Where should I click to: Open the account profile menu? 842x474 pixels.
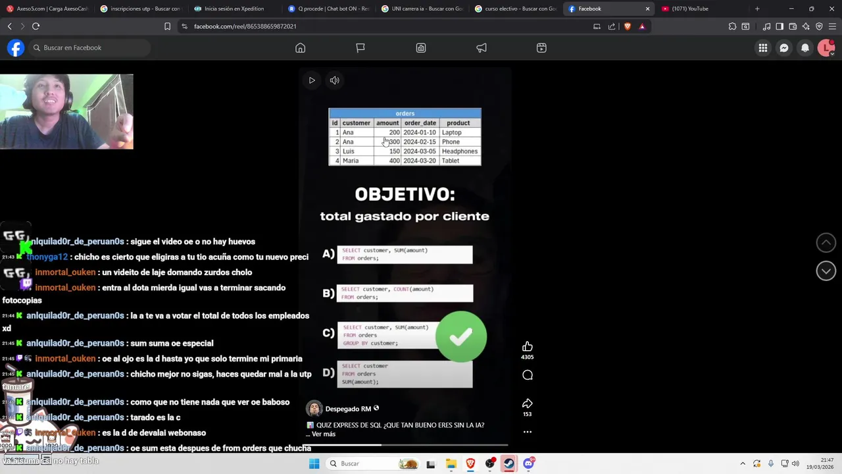click(826, 48)
